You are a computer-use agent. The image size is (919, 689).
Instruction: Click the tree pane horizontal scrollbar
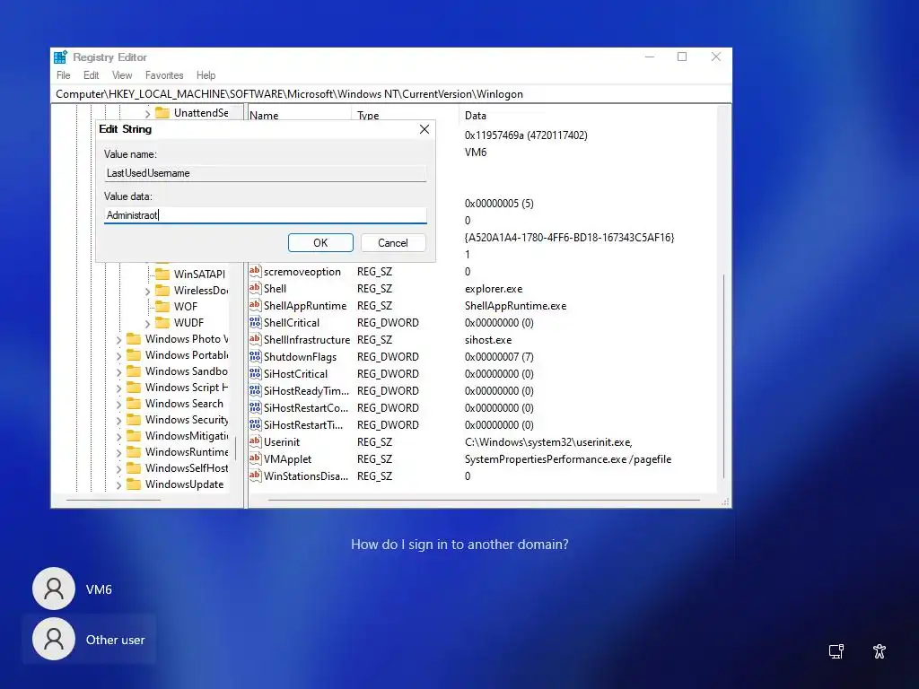tap(113, 501)
